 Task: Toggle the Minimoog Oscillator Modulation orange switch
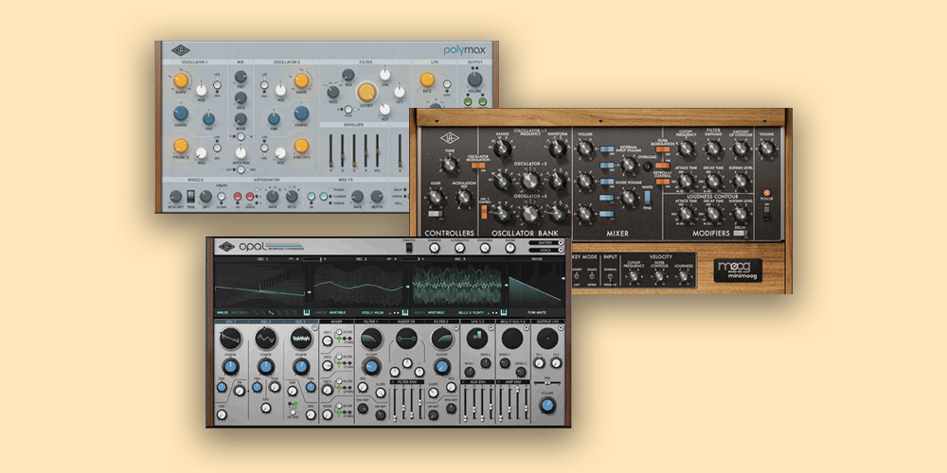click(478, 166)
